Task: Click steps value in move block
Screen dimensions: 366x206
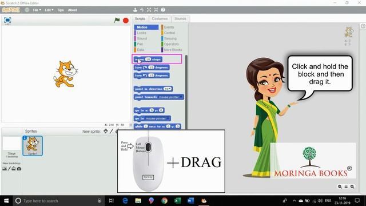Action: (148, 60)
